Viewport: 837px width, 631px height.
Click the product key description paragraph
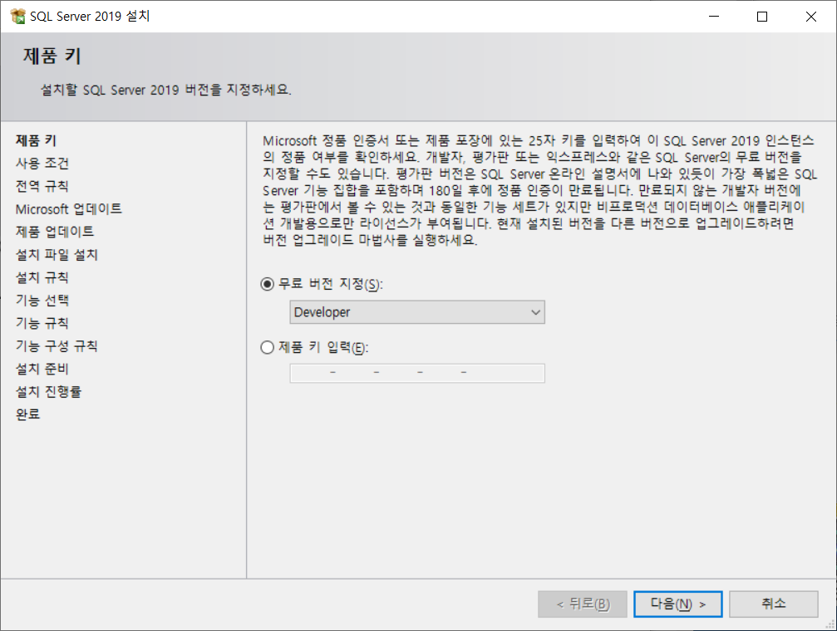point(539,190)
